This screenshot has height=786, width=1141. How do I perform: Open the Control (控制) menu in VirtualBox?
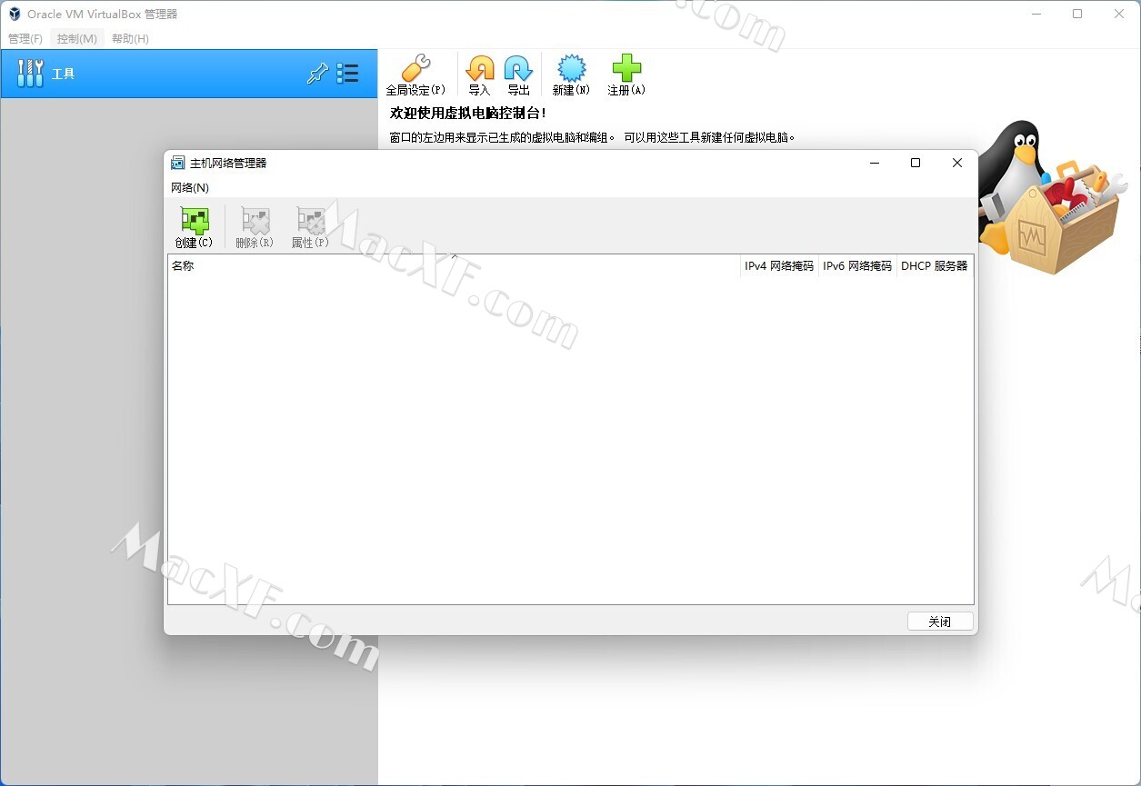77,38
